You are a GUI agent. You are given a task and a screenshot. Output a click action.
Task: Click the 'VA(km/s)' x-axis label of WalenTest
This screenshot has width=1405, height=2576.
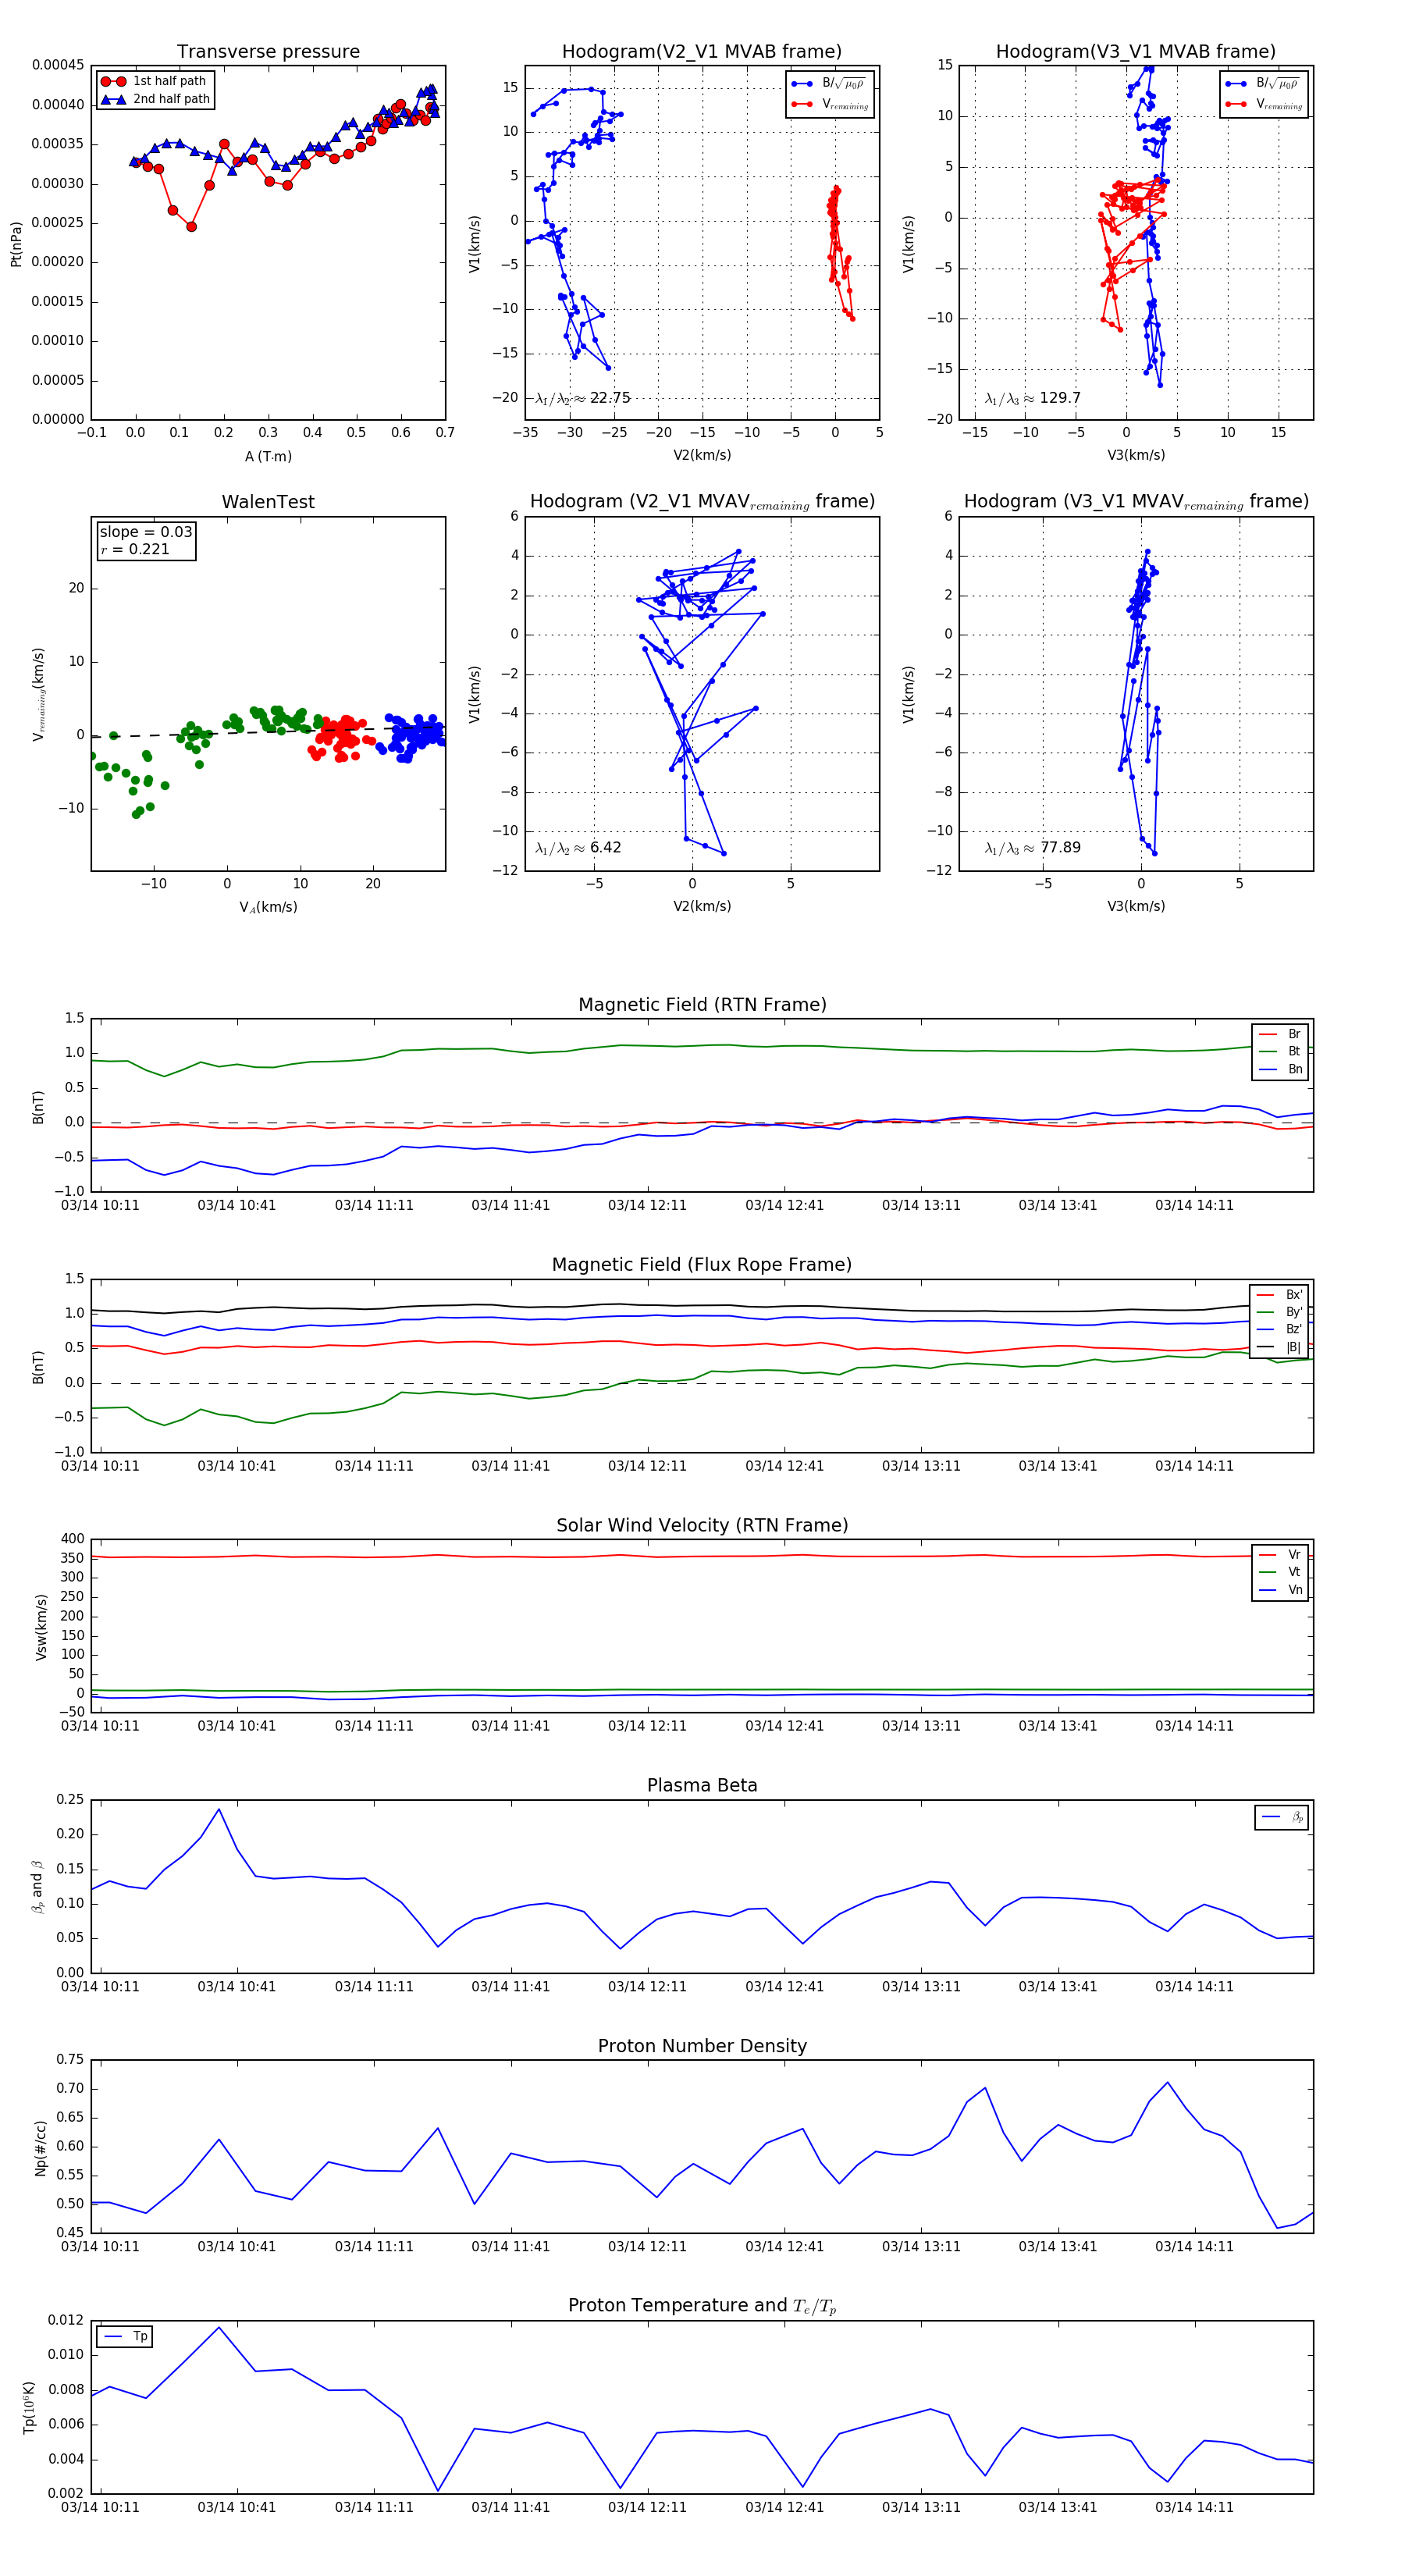268,907
